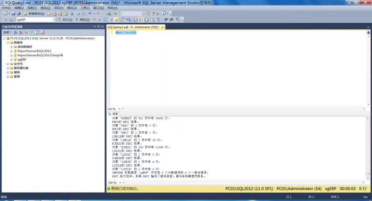Open the 工具(T) menu

[85, 8]
